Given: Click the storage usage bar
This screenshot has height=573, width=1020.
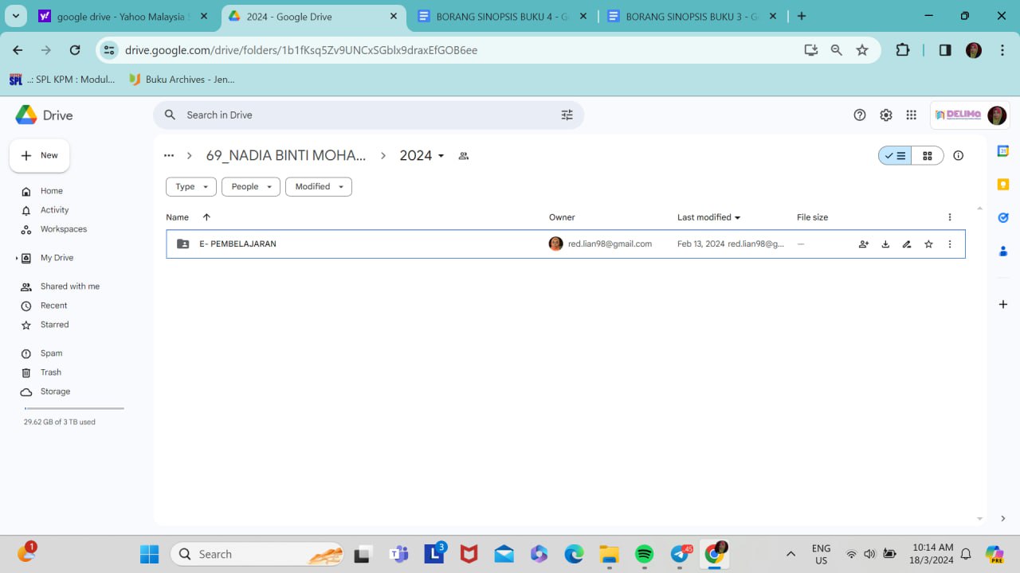Looking at the screenshot, I should pyautogui.click(x=74, y=408).
